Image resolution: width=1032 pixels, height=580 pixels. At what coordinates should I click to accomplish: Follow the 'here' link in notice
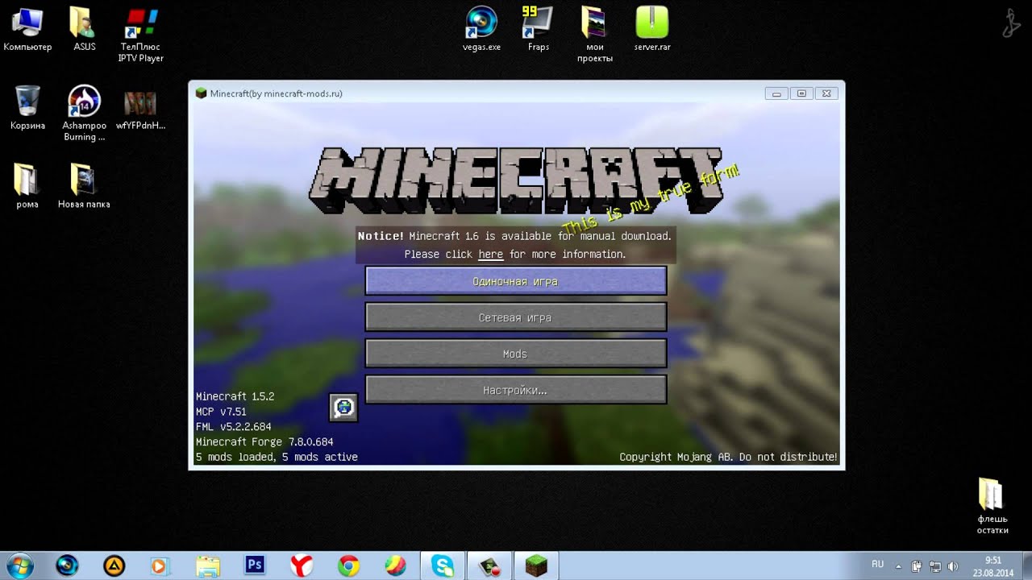(x=490, y=254)
